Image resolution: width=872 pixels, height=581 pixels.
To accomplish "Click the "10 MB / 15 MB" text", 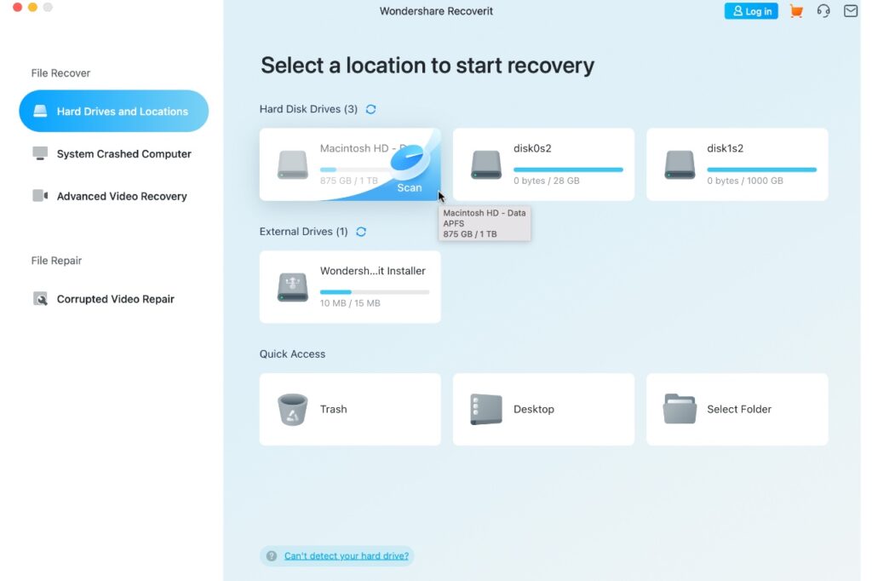I will pos(350,302).
